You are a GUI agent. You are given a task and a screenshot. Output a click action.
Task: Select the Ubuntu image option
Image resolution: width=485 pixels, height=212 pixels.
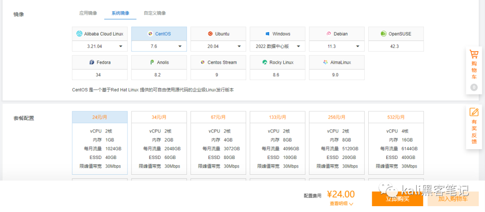click(218, 34)
